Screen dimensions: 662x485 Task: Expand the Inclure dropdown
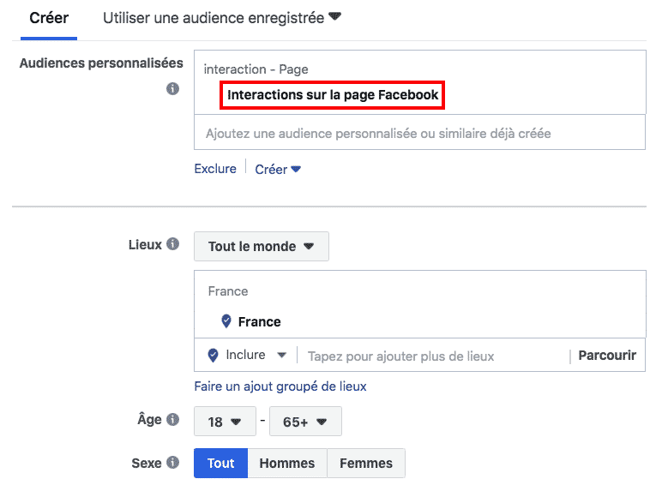tap(256, 355)
